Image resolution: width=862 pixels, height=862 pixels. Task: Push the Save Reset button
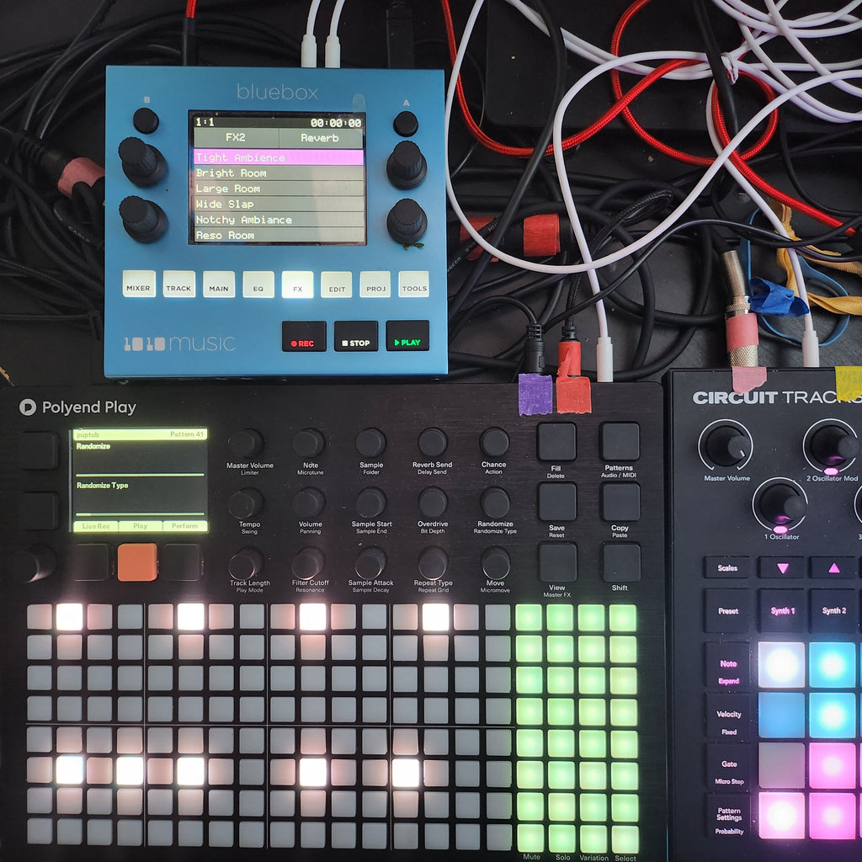pyautogui.click(x=557, y=502)
